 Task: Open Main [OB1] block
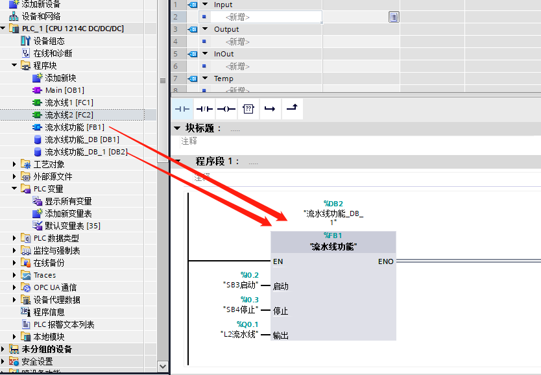[x=64, y=90]
